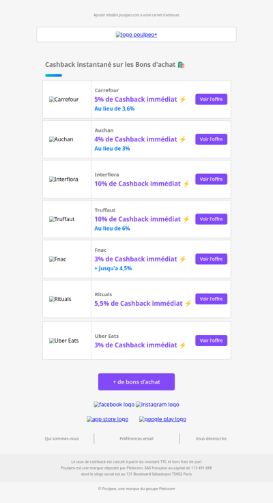This screenshot has height=503, width=273.
Task: Open the app store logo link
Action: pyautogui.click(x=107, y=419)
